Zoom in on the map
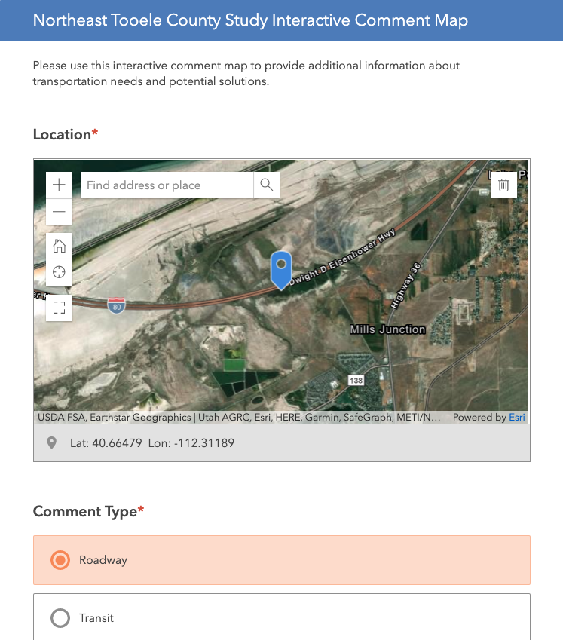The image size is (563, 640). [59, 185]
